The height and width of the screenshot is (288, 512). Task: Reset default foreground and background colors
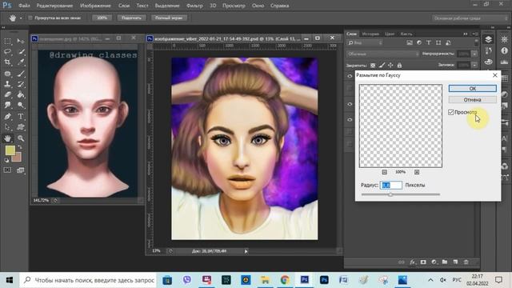[6, 161]
